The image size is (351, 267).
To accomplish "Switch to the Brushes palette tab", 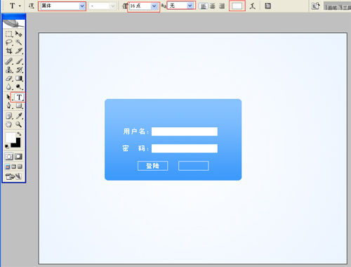I will point(333,8).
